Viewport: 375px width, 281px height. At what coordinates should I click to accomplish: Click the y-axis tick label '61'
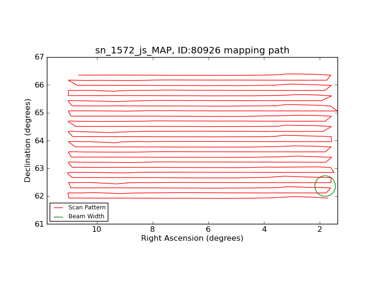39,224
